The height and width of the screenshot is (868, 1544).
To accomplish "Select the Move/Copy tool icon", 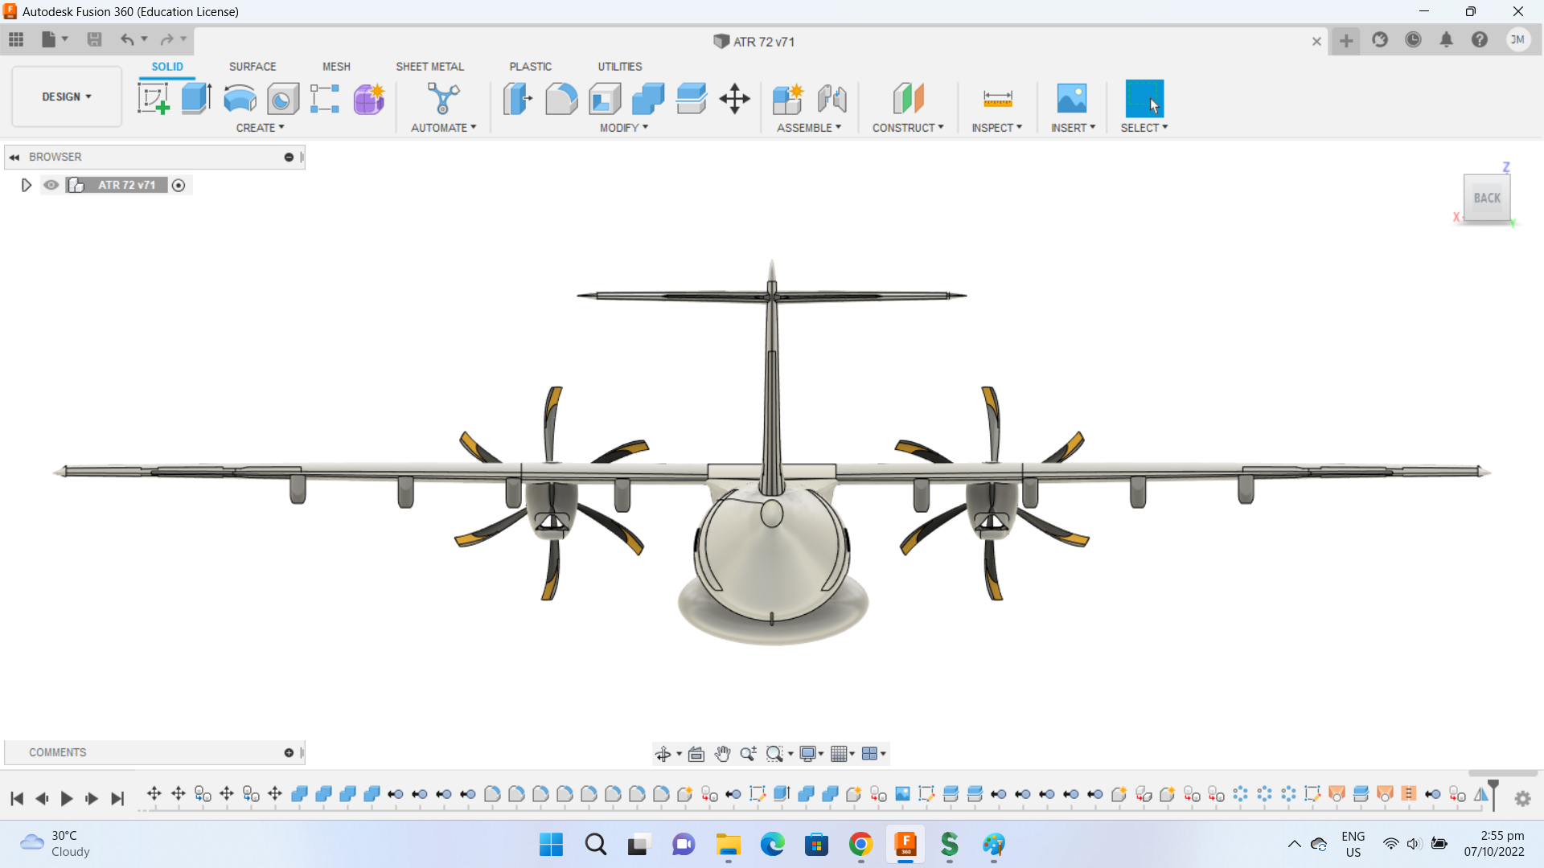I will (734, 99).
